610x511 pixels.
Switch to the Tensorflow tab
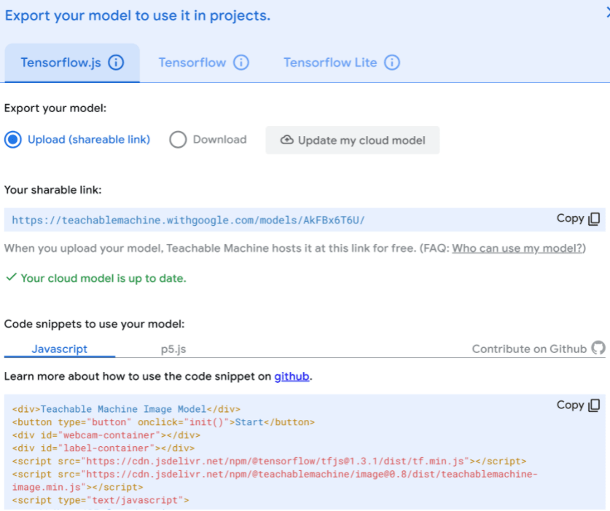point(203,63)
